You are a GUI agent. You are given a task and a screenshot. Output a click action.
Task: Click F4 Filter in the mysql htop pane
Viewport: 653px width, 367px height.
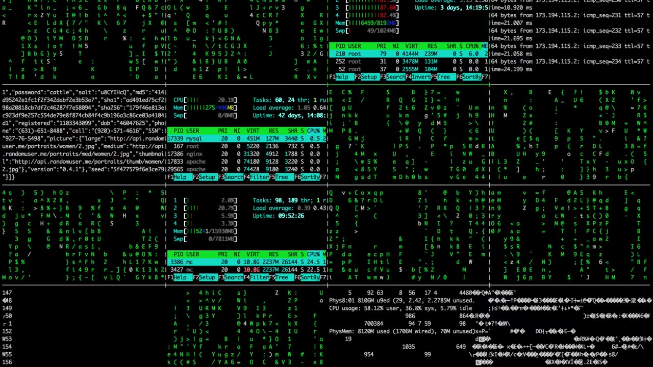coord(257,177)
